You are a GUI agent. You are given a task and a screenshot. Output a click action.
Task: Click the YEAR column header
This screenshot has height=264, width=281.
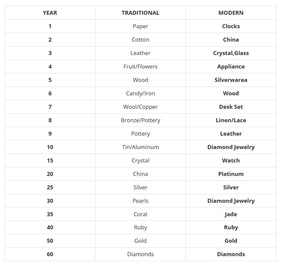point(50,13)
